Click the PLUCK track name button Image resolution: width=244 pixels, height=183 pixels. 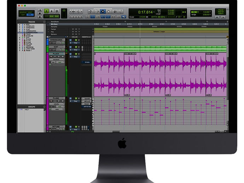point(56,54)
